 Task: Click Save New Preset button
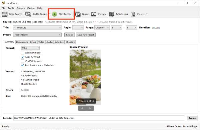86,35
